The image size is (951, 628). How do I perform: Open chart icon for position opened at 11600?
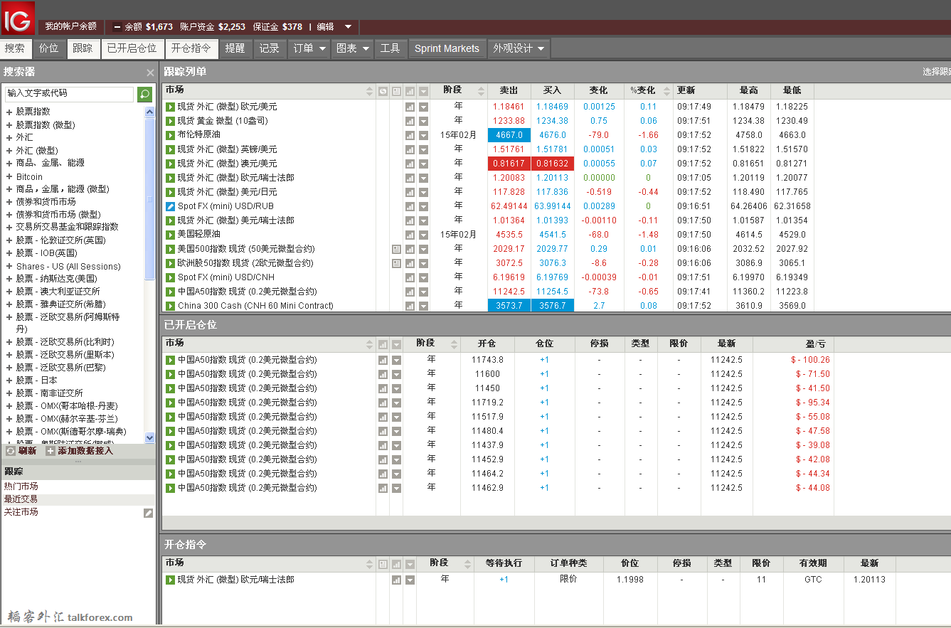pos(383,374)
